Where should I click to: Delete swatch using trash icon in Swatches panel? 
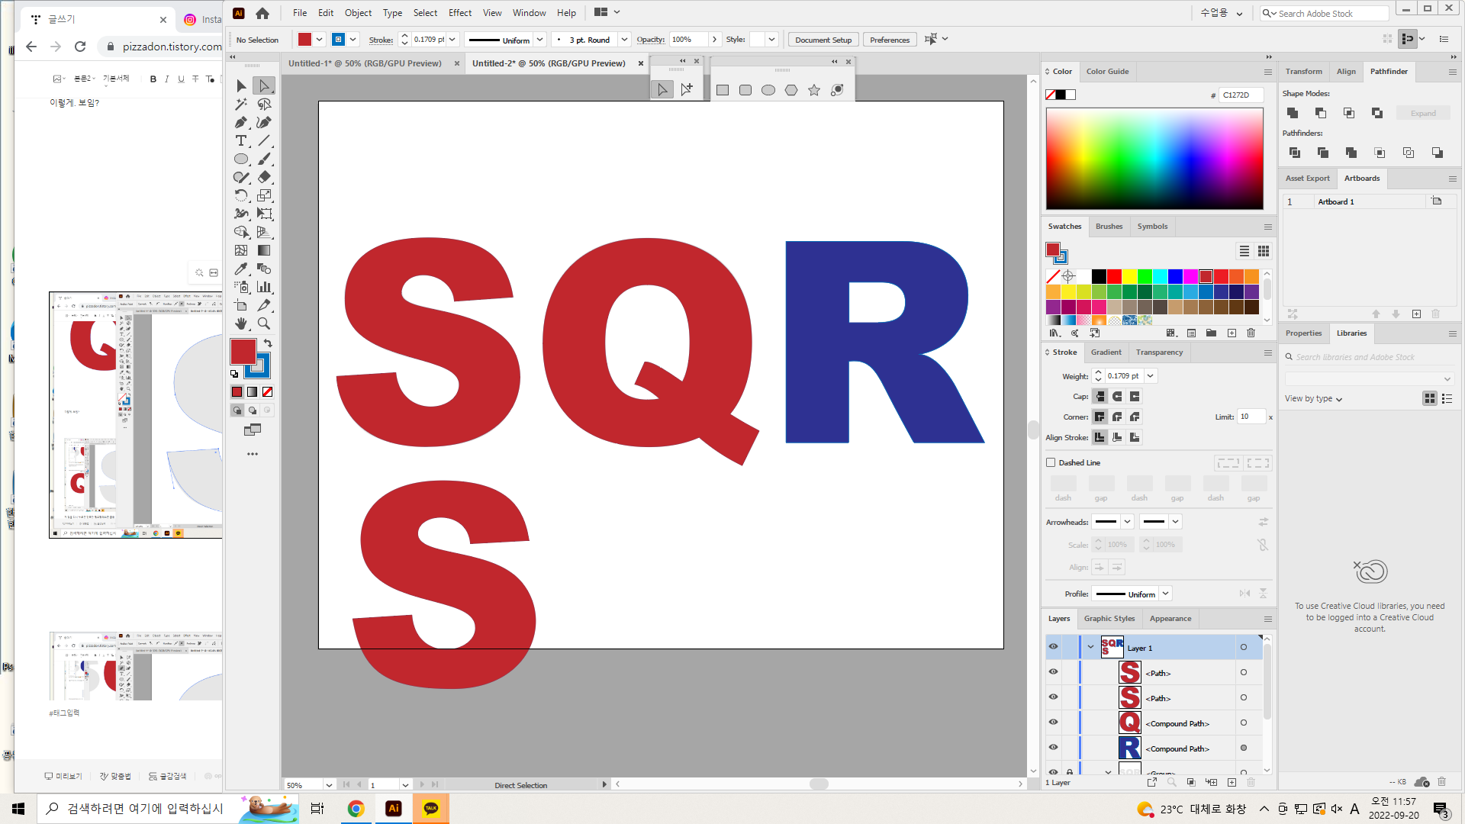click(1251, 333)
